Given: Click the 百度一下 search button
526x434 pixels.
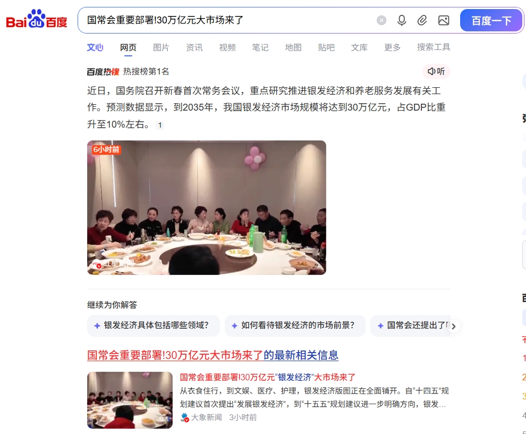Looking at the screenshot, I should tap(491, 21).
